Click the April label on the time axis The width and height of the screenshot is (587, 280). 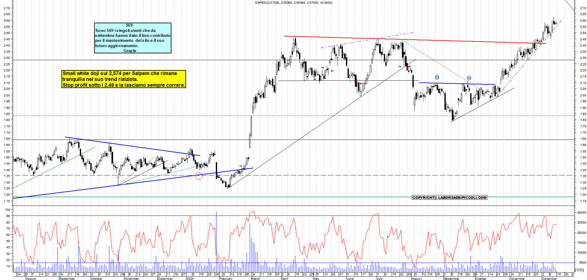285,278
